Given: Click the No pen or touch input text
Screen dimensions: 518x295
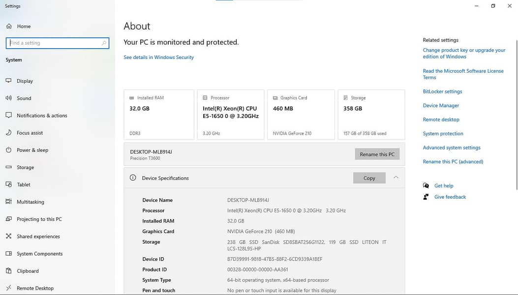Looking at the screenshot, I should point(282,291).
